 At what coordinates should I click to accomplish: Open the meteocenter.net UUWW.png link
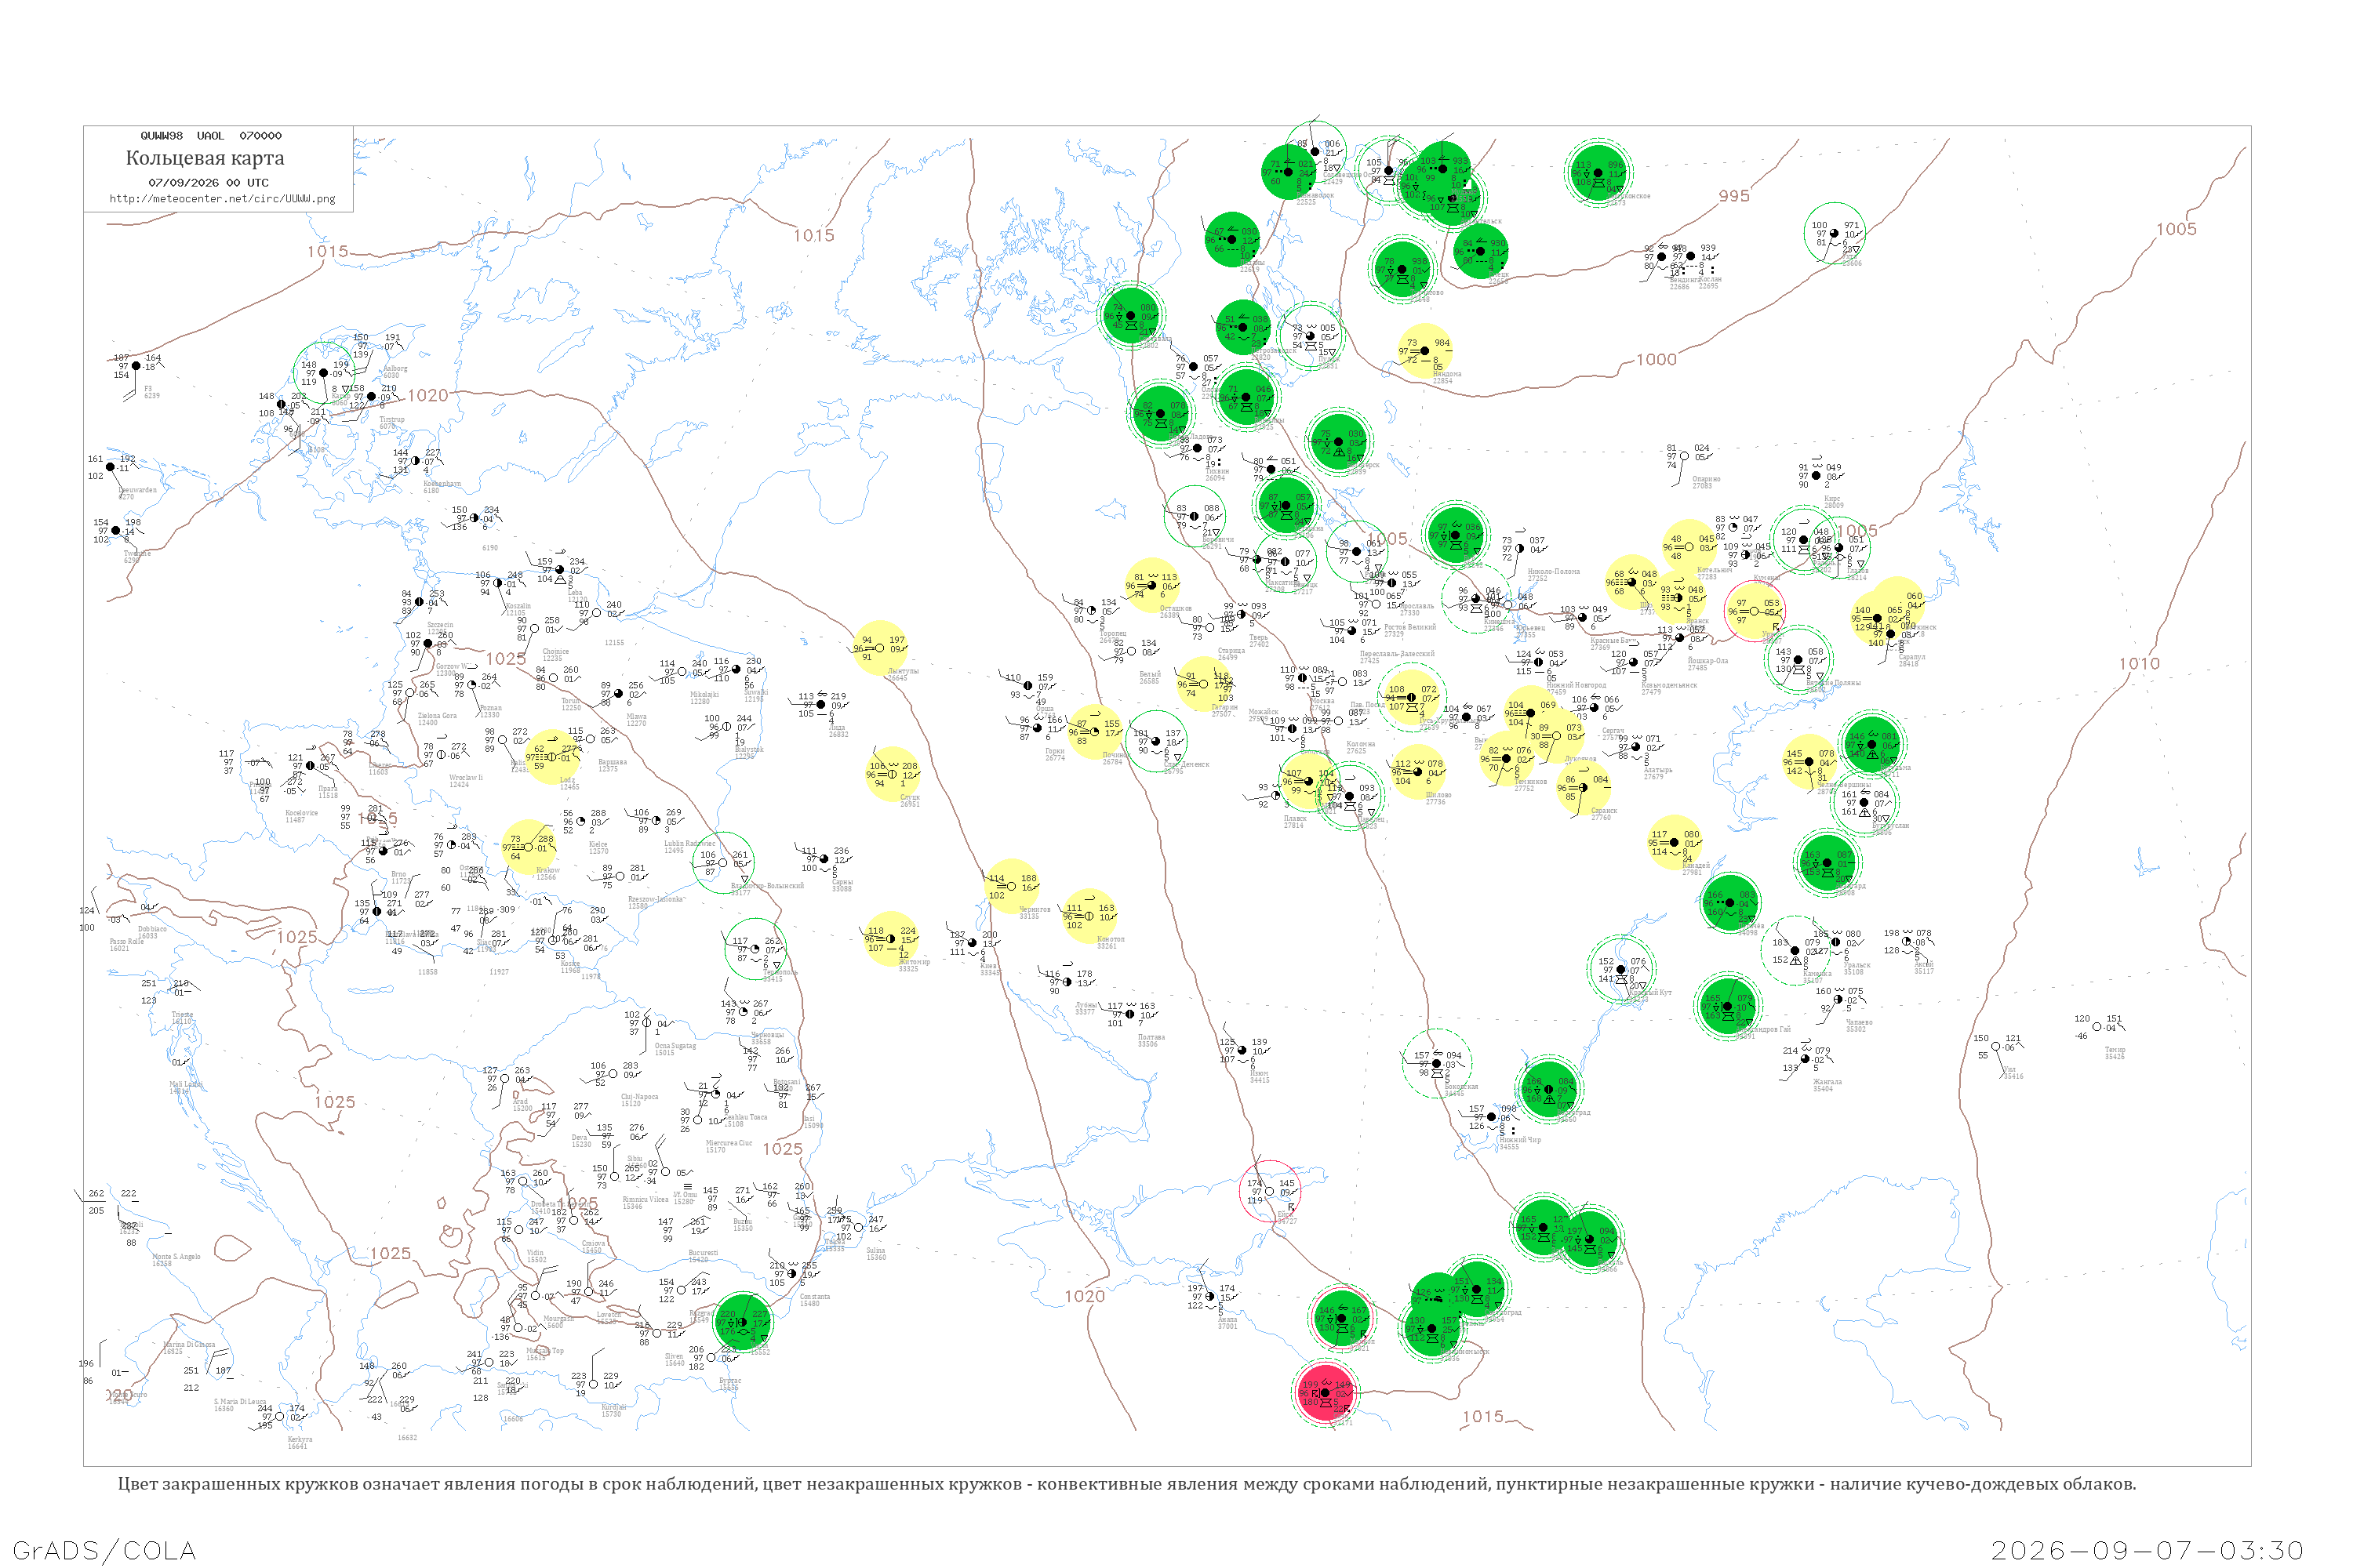tap(222, 199)
